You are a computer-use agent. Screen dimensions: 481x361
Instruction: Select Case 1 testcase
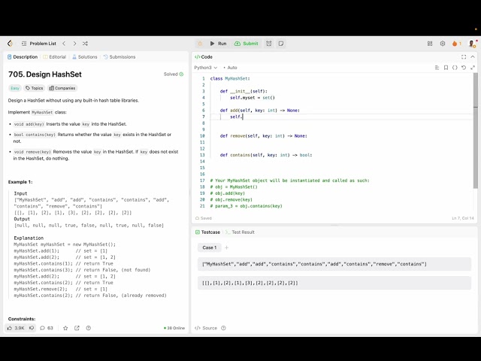(x=209, y=247)
